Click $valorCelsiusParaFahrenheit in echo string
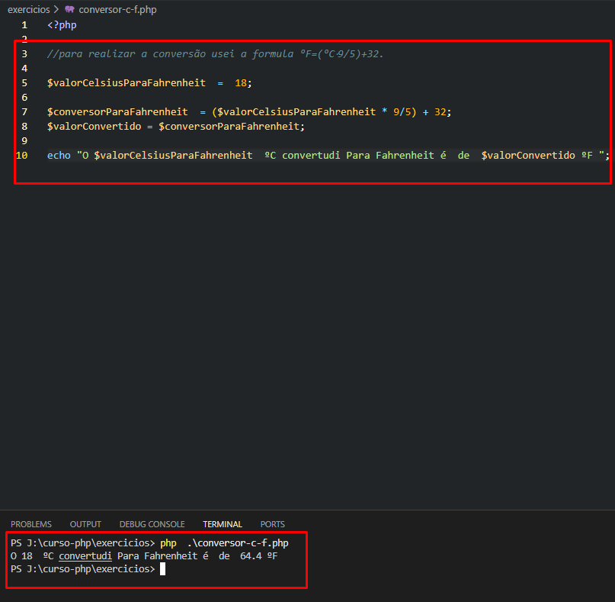This screenshot has height=602, width=615. coord(173,156)
